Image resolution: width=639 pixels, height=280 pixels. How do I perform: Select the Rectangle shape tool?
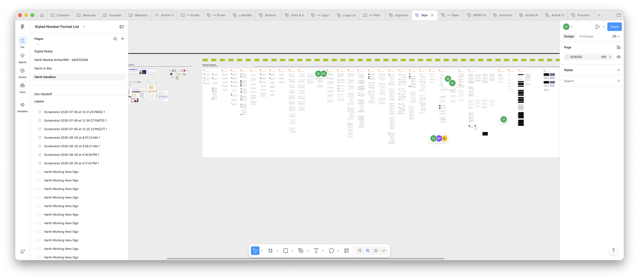(x=286, y=251)
